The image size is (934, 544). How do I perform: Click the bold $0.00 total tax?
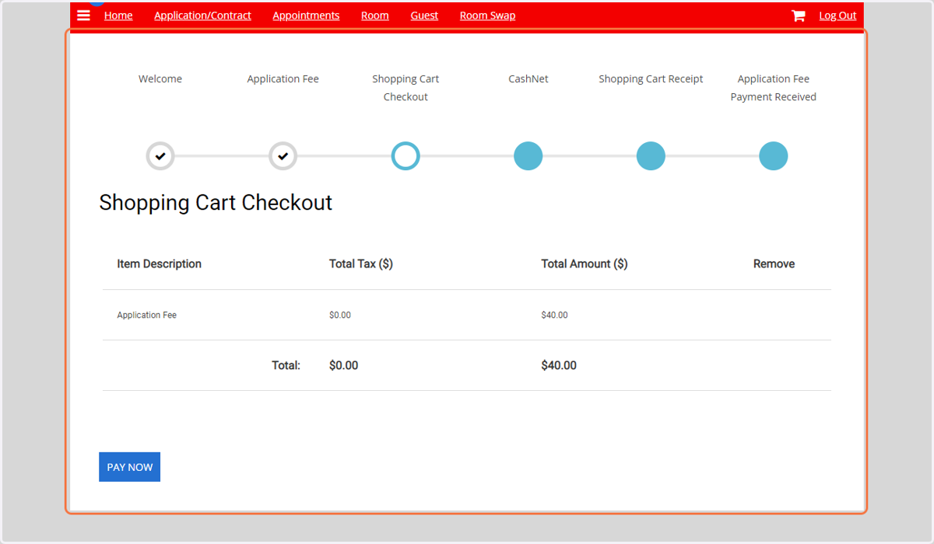point(344,365)
